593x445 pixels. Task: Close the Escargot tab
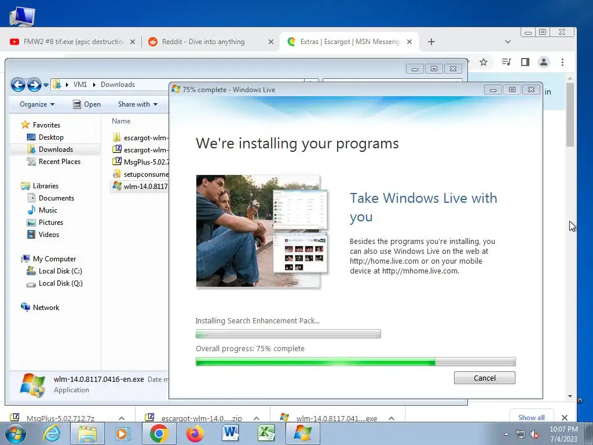(x=409, y=42)
